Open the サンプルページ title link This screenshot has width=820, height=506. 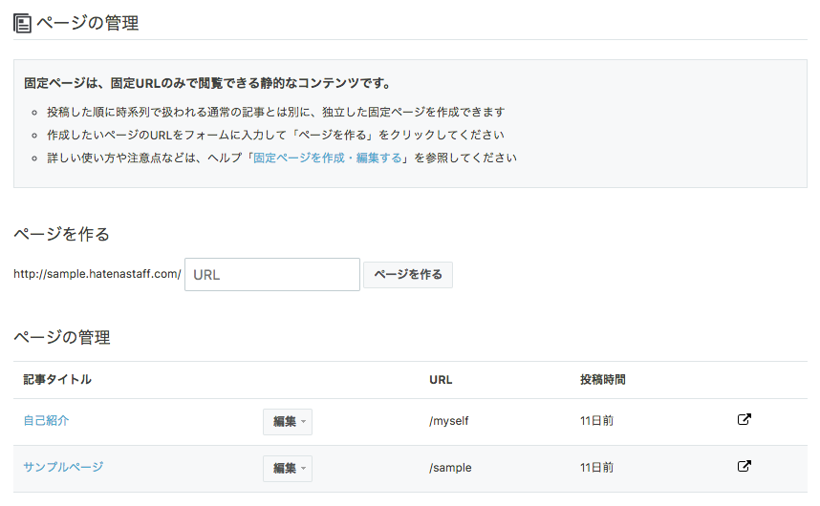point(63,467)
